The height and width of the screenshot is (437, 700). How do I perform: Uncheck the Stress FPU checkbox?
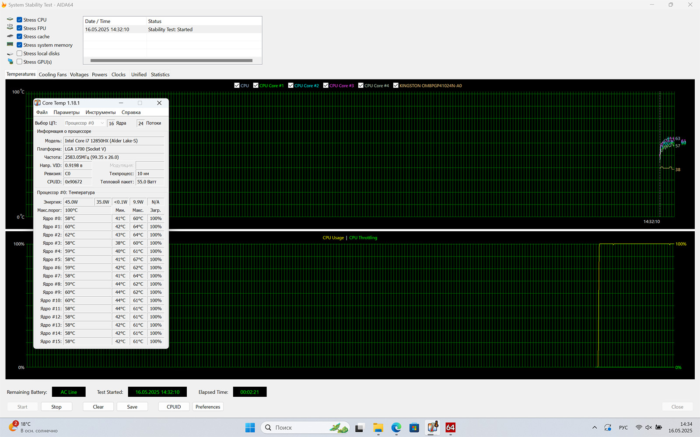[19, 28]
